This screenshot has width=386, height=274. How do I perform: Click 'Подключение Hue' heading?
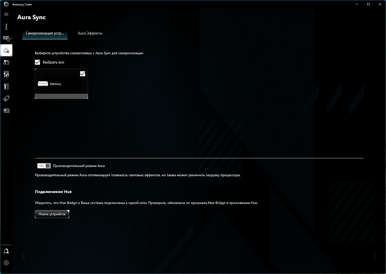pos(53,192)
